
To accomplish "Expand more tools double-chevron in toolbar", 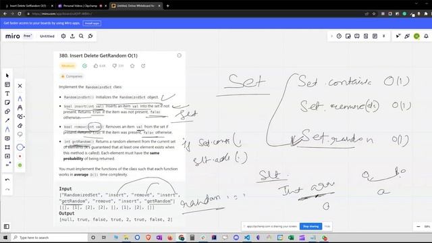I will tap(7, 165).
